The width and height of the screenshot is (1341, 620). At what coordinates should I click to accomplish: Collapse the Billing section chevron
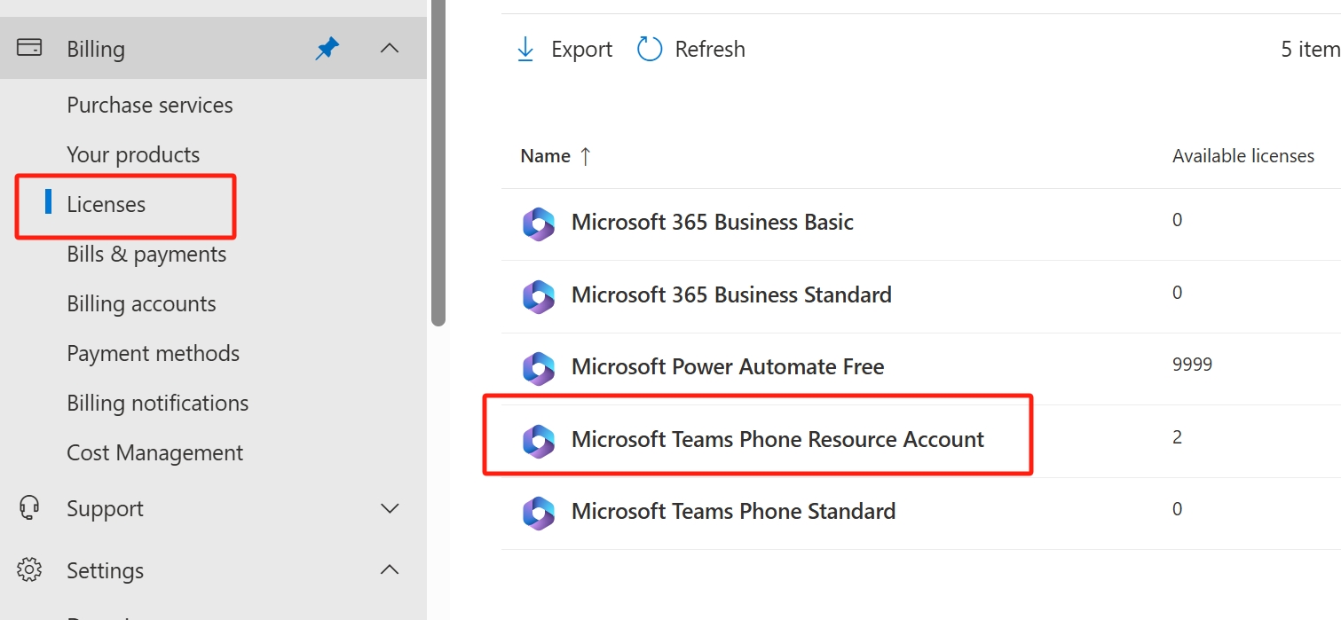point(389,49)
